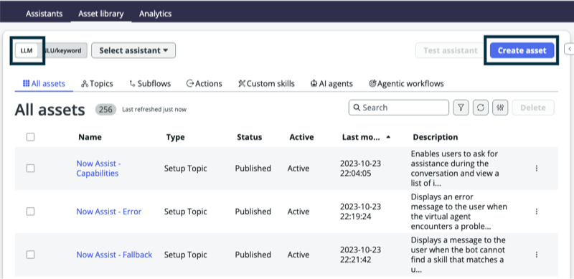Viewport: 574px width, 279px height.
Task: Select the Custom skills tab
Action: click(x=266, y=83)
